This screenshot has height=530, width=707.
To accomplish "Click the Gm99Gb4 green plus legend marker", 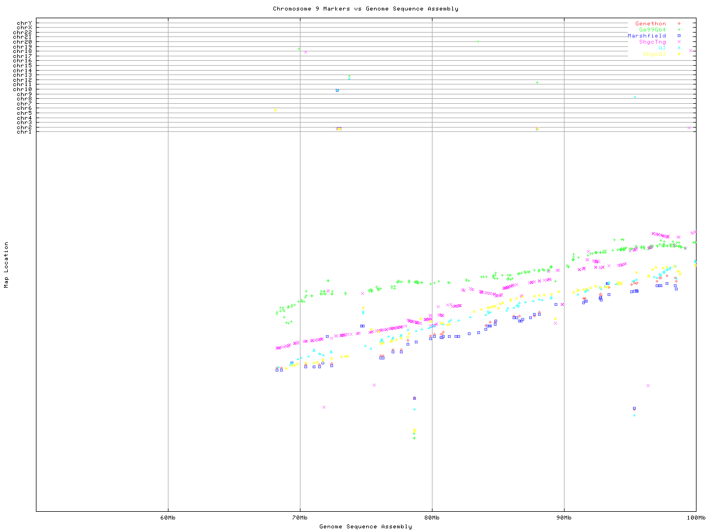I will 679,30.
